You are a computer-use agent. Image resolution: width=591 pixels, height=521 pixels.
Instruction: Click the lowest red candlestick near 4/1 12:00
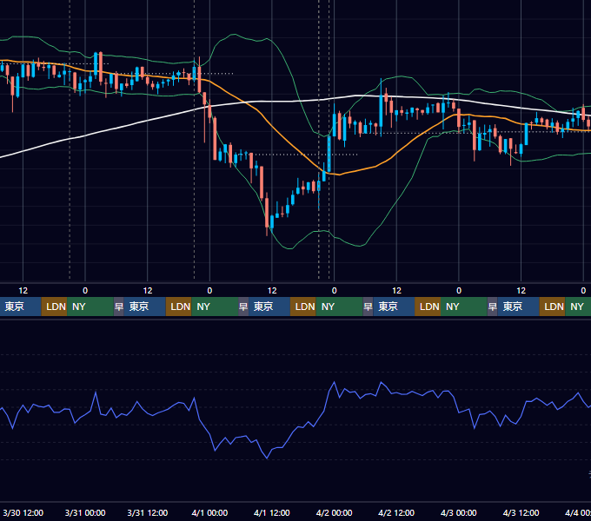pos(267,213)
